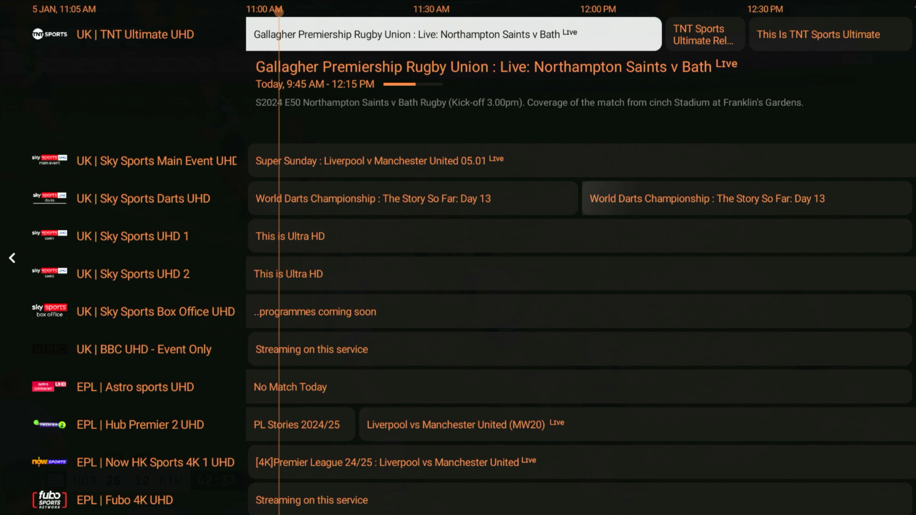The width and height of the screenshot is (916, 515).
Task: Click the Astro SuperSport UHD logo
Action: pyautogui.click(x=50, y=386)
